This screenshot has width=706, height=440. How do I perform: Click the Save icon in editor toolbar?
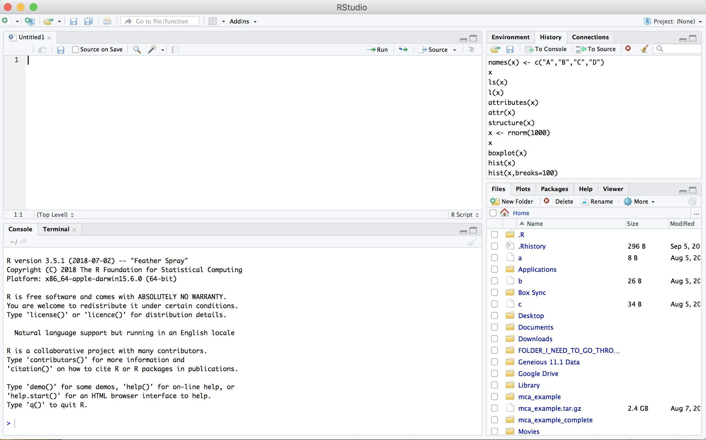(x=60, y=49)
